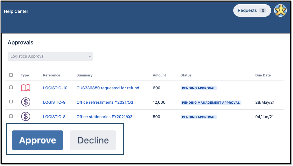Open the LOGISTIC-8 reference link

pos(54,117)
